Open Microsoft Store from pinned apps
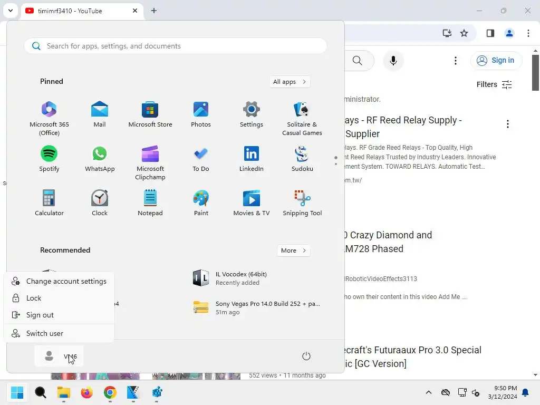 click(x=150, y=114)
